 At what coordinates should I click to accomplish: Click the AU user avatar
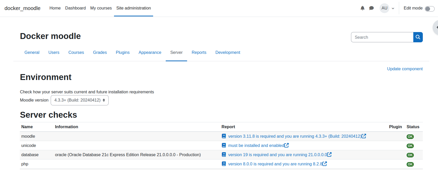click(384, 8)
